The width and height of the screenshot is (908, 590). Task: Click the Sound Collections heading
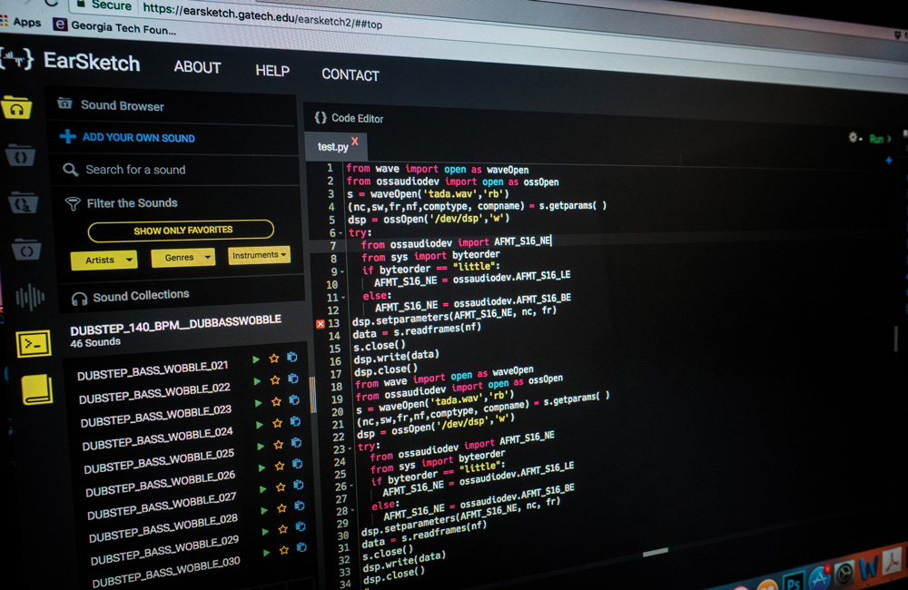click(x=141, y=296)
